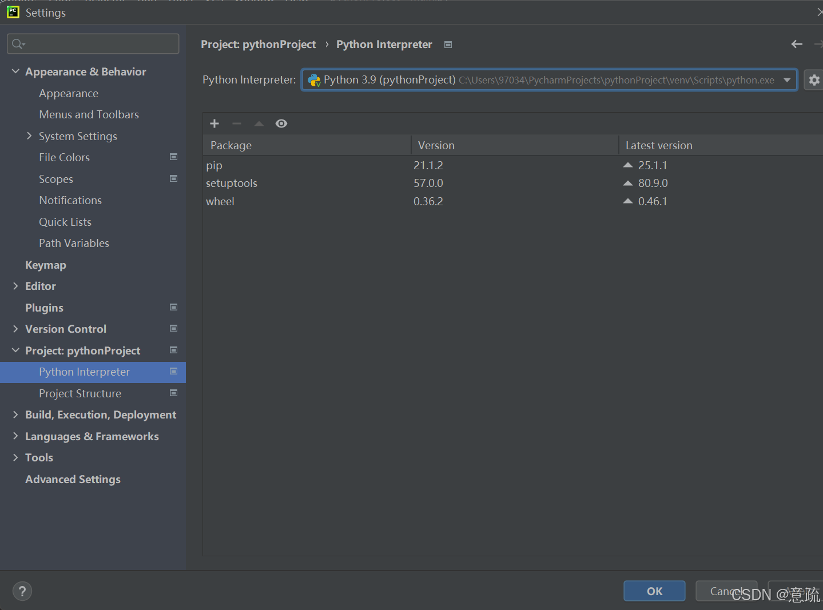This screenshot has width=823, height=610.
Task: Click Python Interpreter breadcrumb label
Action: [384, 44]
